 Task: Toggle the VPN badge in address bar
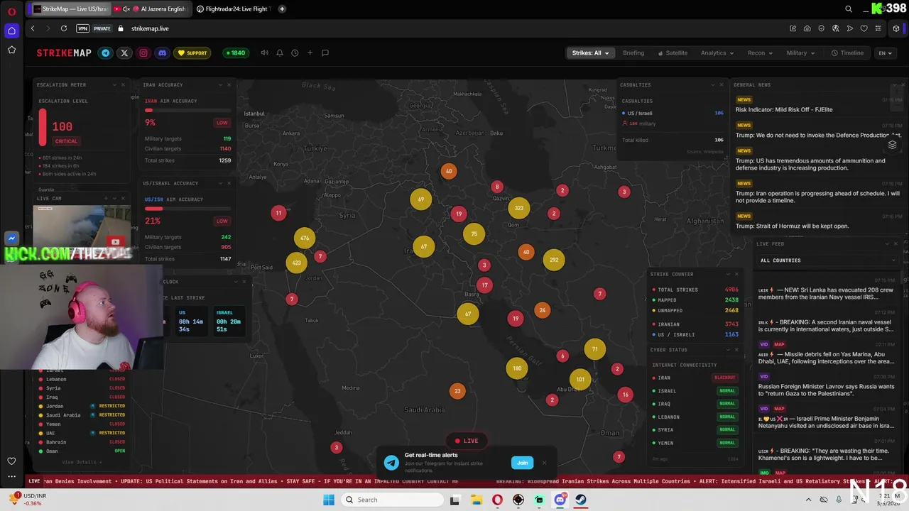point(83,28)
